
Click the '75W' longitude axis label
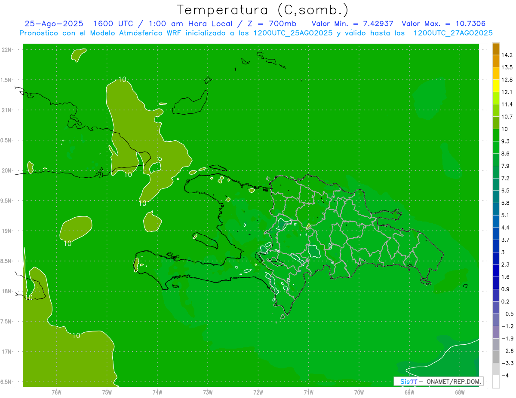107,392
